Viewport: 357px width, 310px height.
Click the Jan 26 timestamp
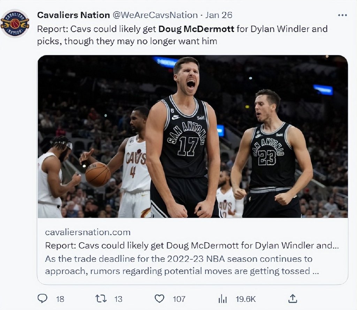(x=219, y=15)
